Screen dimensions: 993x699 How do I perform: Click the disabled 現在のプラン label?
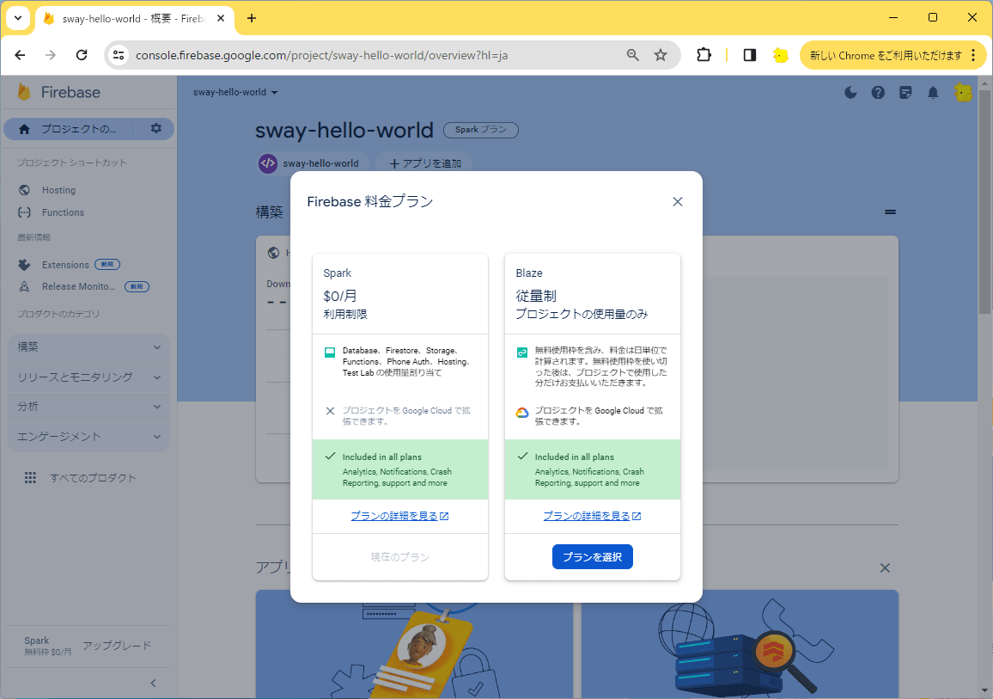pyautogui.click(x=399, y=557)
